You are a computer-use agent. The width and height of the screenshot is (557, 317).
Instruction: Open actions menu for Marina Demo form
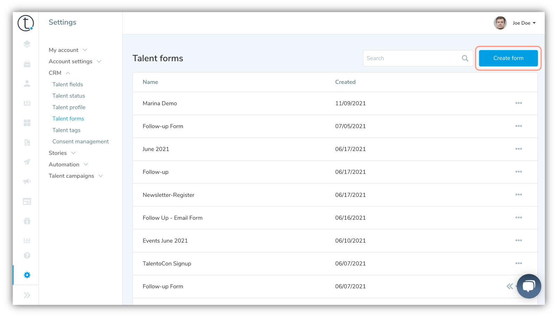[518, 103]
